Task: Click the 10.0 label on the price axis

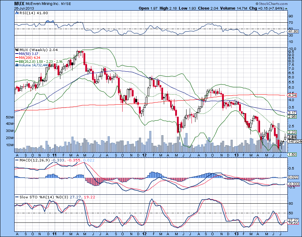Action: (292, 49)
